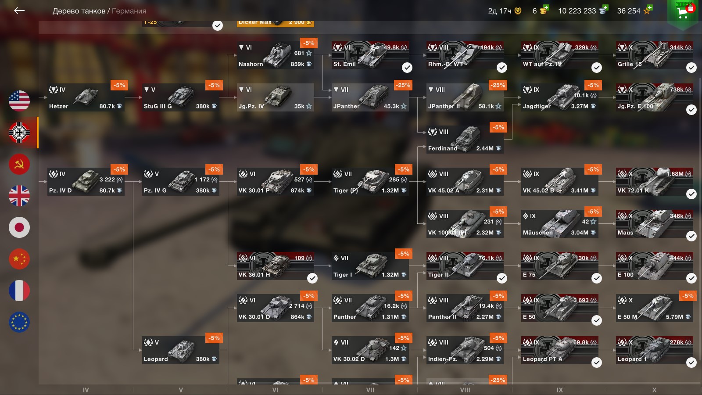Viewport: 702px width, 395px height.
Task: Click the Дерево танков breadcrumb
Action: [x=79, y=11]
